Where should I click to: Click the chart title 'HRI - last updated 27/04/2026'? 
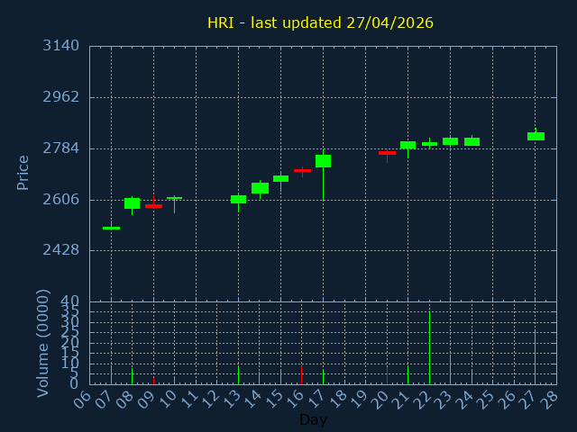[320, 22]
